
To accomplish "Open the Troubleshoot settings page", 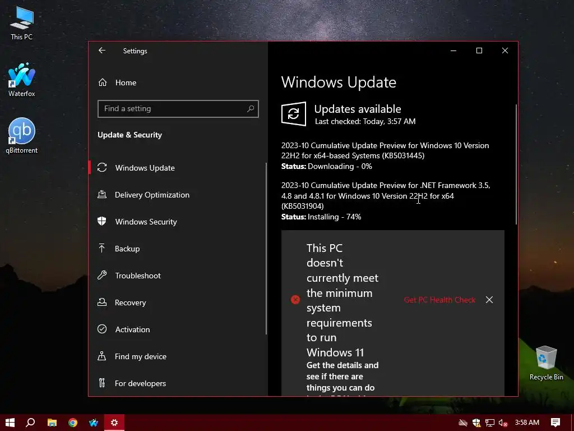I will tap(178, 275).
